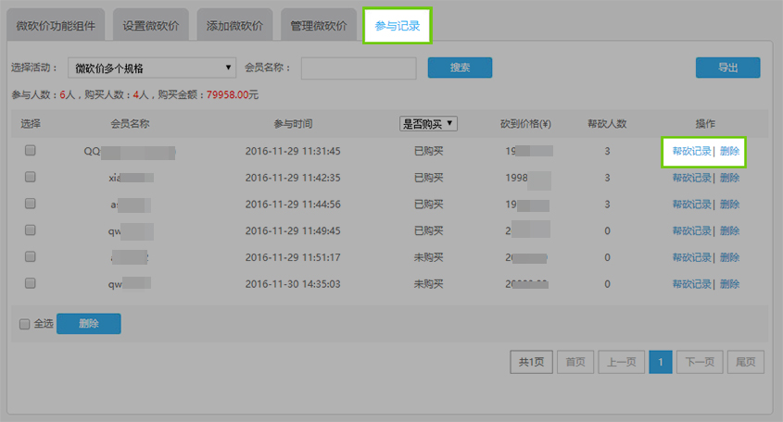Viewport: 783px width, 422px height.
Task: Click the 下一页 pagination button
Action: (698, 363)
